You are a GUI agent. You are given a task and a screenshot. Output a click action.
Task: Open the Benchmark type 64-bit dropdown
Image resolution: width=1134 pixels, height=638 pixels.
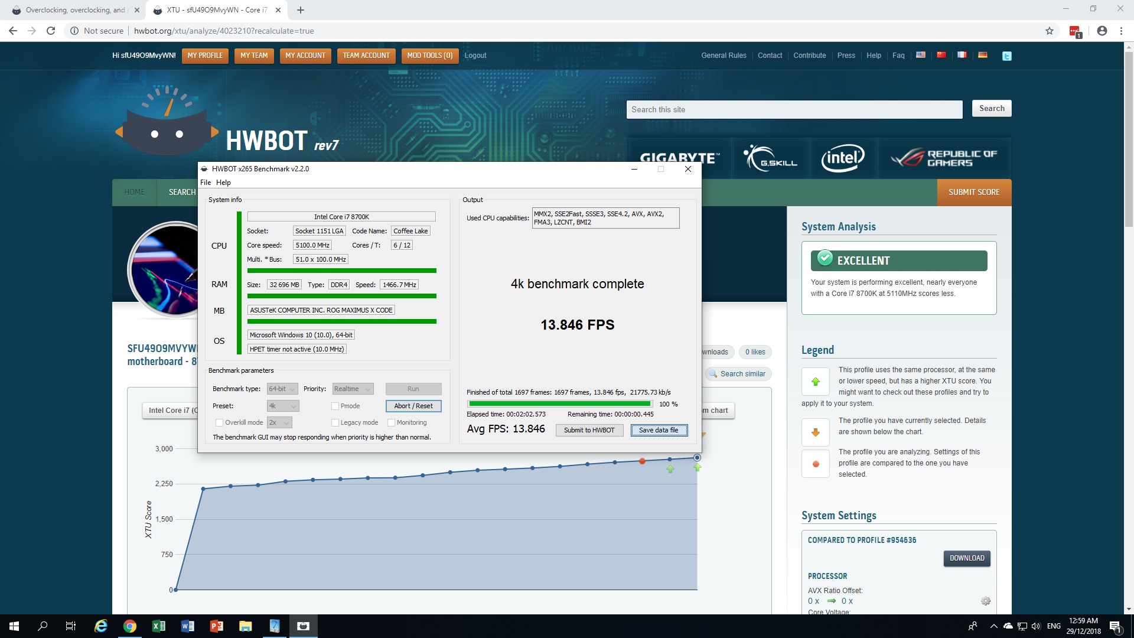click(282, 389)
